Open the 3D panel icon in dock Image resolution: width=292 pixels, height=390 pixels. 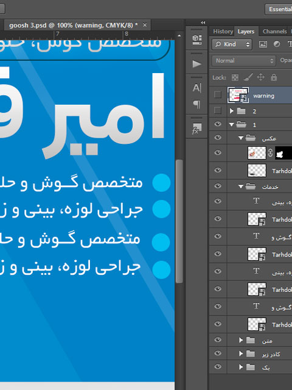(x=196, y=40)
